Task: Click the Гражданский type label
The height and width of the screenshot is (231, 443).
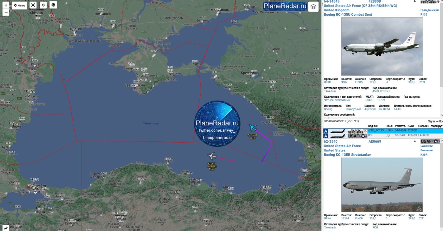Action: 429,10
